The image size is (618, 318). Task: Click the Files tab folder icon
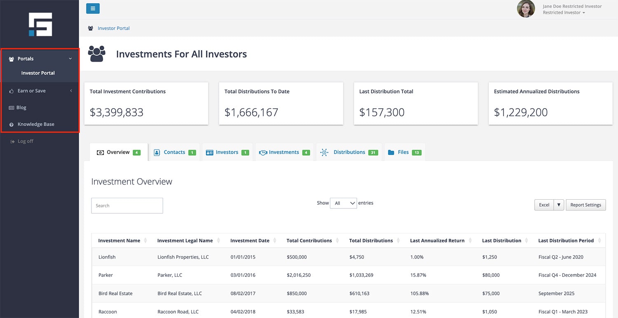(x=391, y=152)
